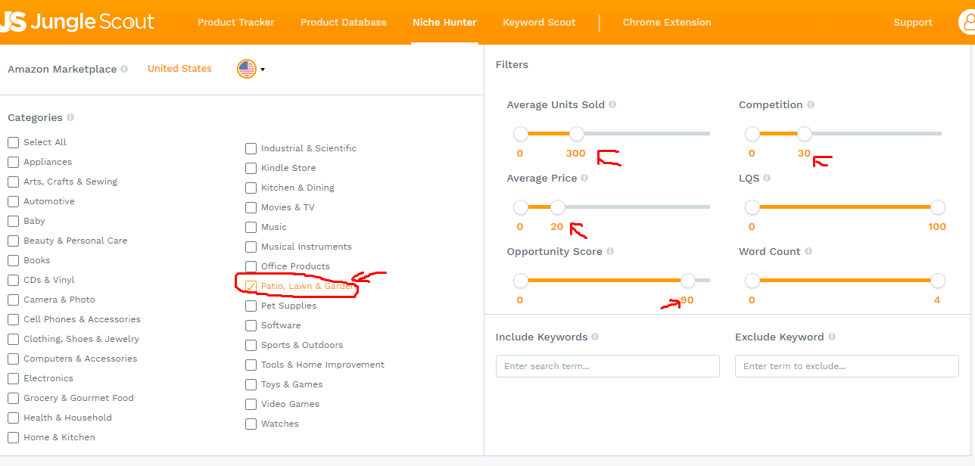Open the Product Tracker tab
Screen dimensions: 975x466
coord(236,23)
